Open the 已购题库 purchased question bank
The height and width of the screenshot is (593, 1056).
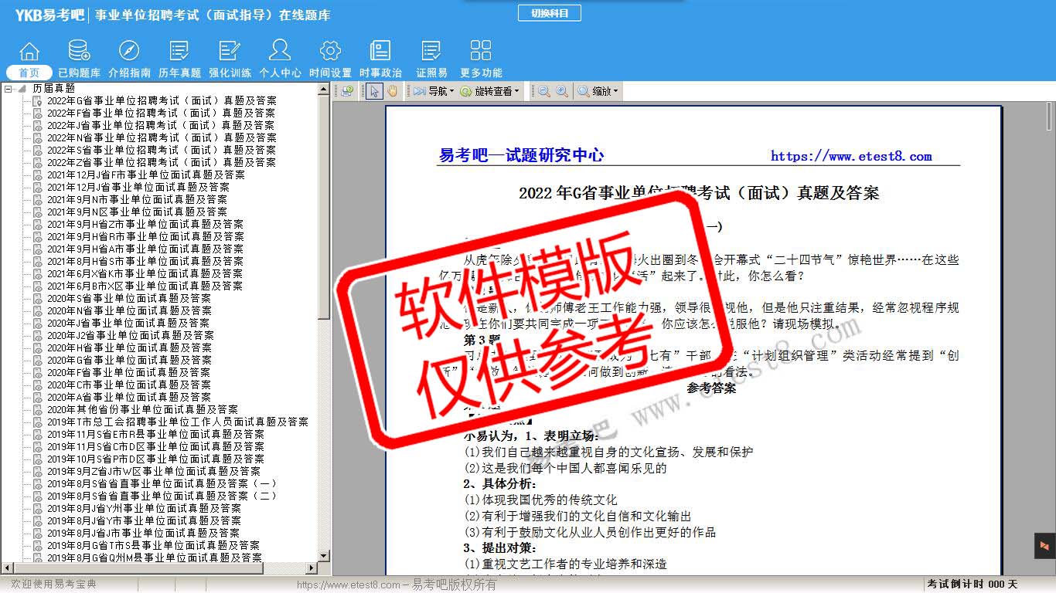coord(79,59)
